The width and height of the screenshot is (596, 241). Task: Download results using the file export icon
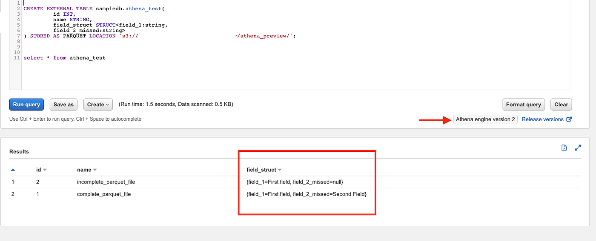point(564,148)
